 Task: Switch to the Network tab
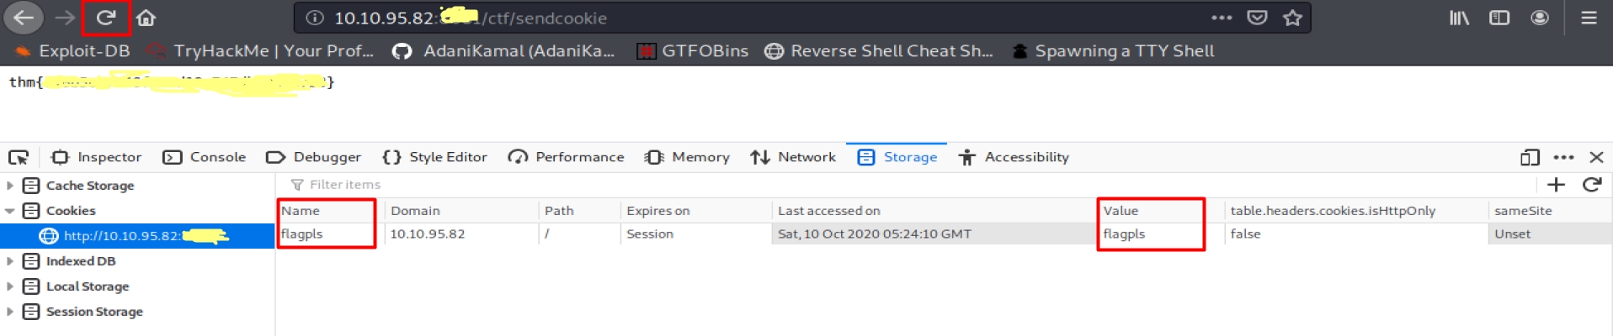coord(793,157)
